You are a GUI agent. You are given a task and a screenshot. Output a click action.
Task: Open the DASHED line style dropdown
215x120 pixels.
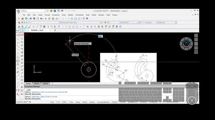[x=131, y=22]
